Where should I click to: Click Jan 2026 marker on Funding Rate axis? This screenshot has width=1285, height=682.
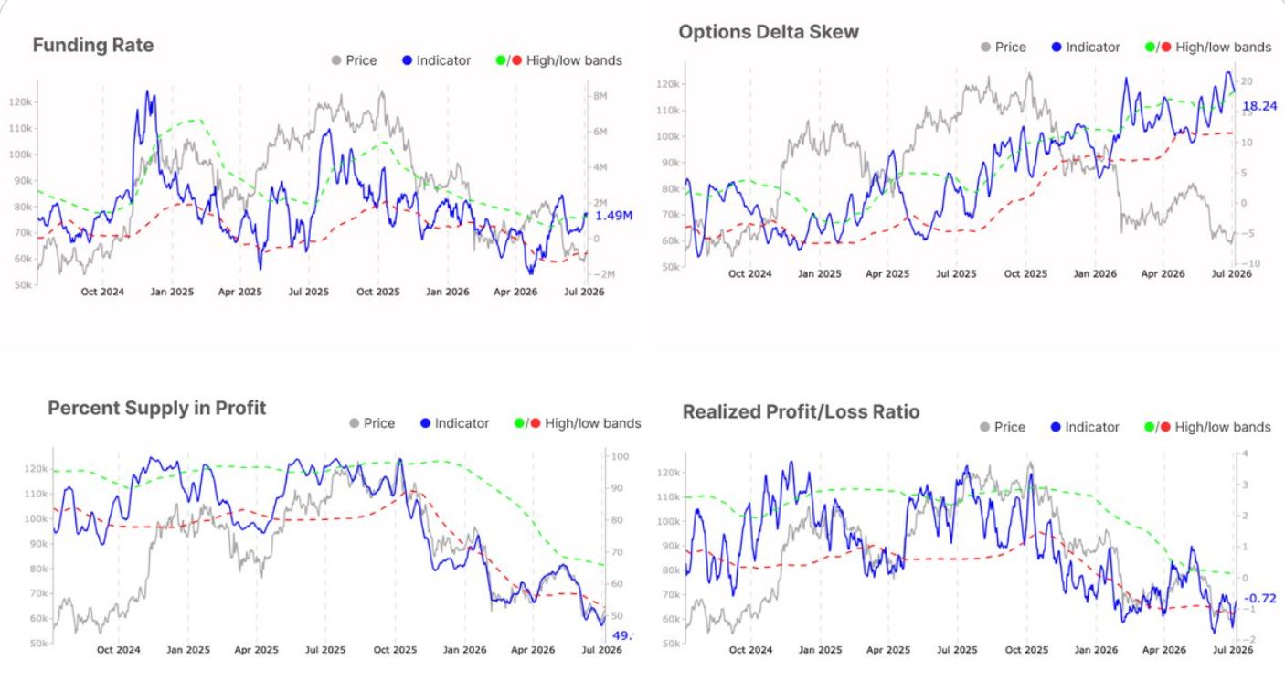tap(448, 292)
